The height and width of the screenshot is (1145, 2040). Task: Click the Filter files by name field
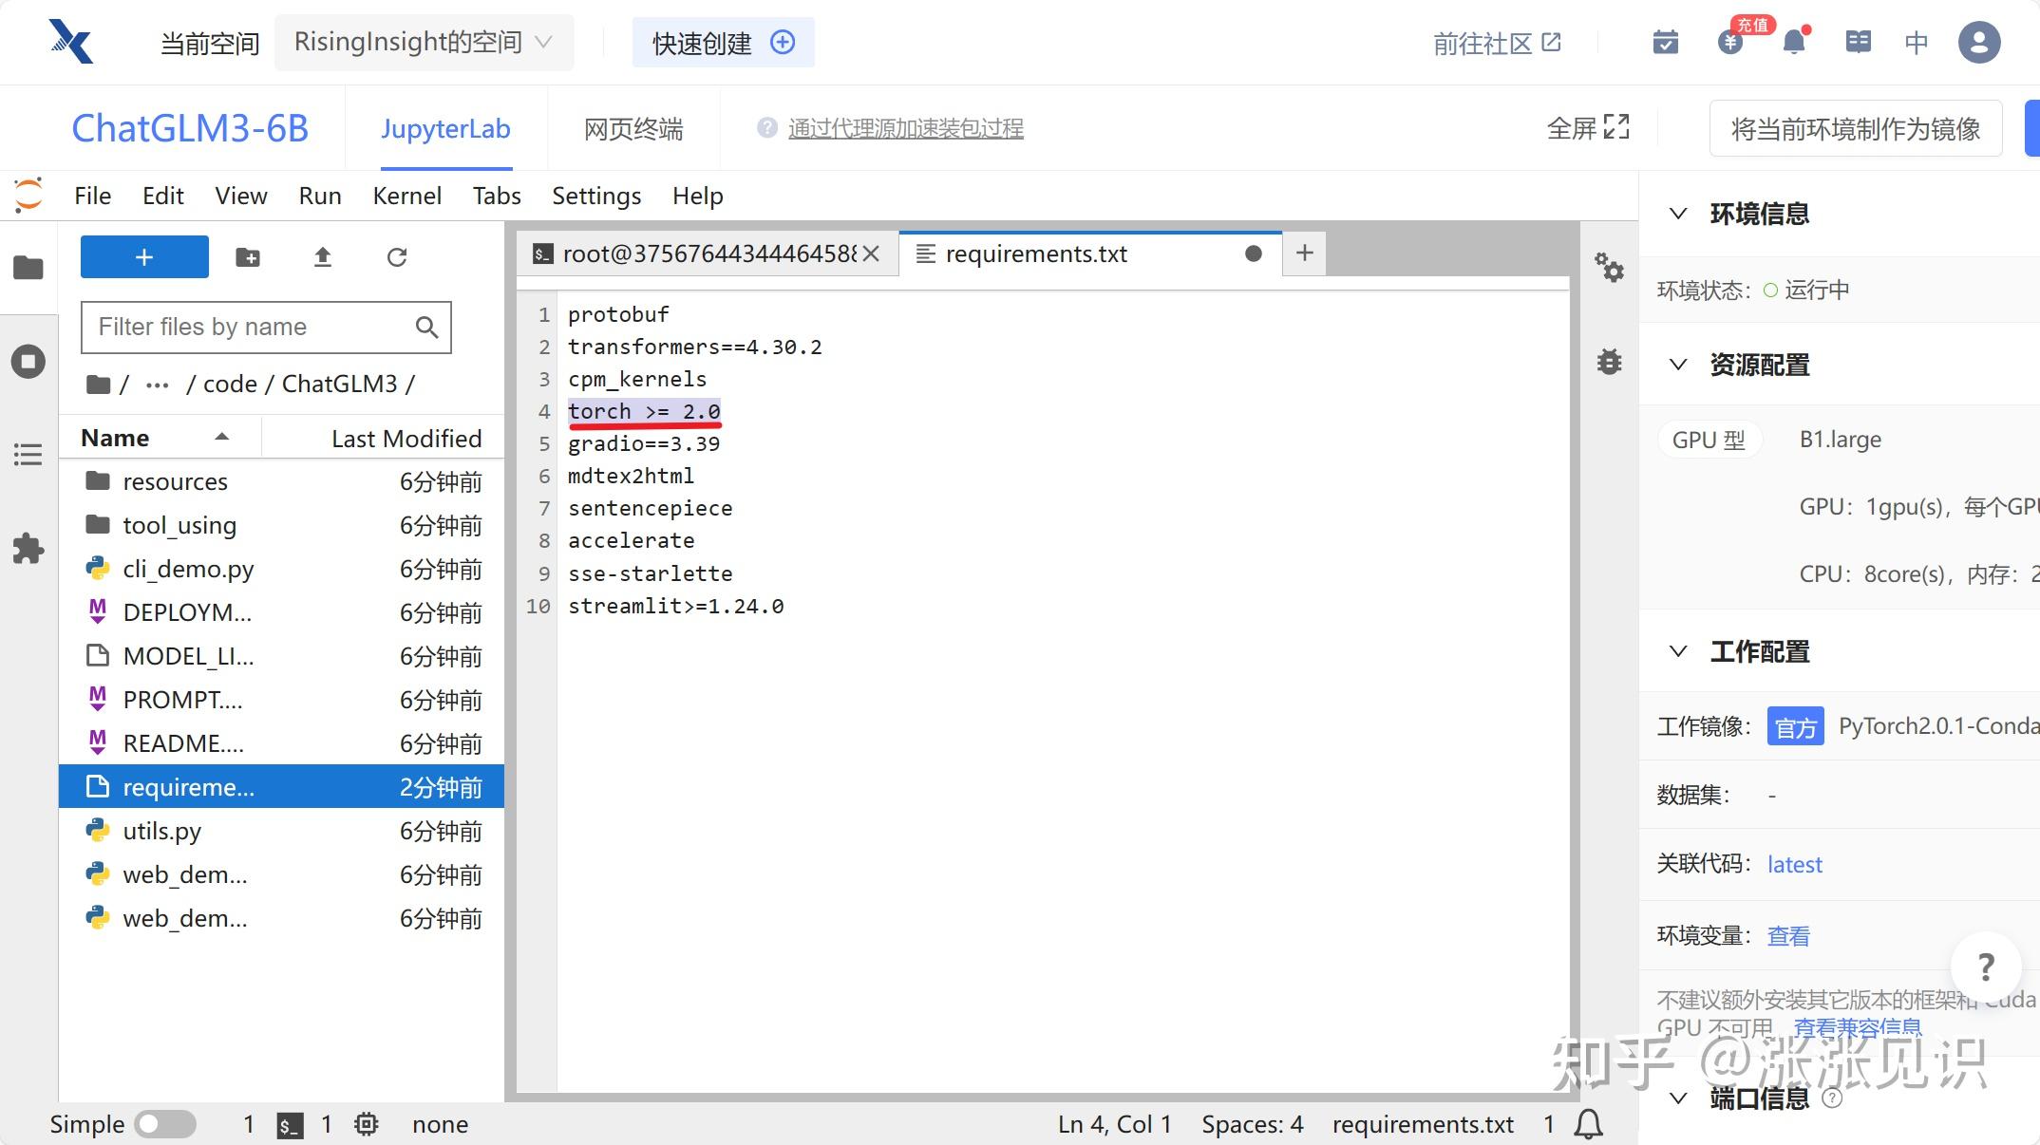pos(266,328)
